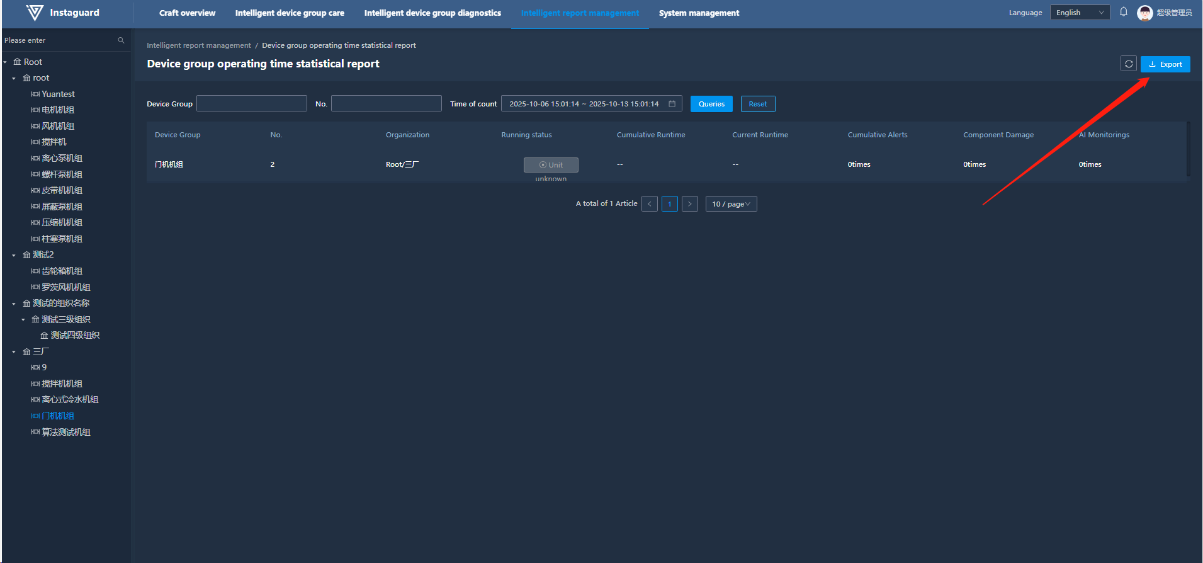Click the device icon beside 离心泵机组
1203x563 pixels.
tap(35, 159)
